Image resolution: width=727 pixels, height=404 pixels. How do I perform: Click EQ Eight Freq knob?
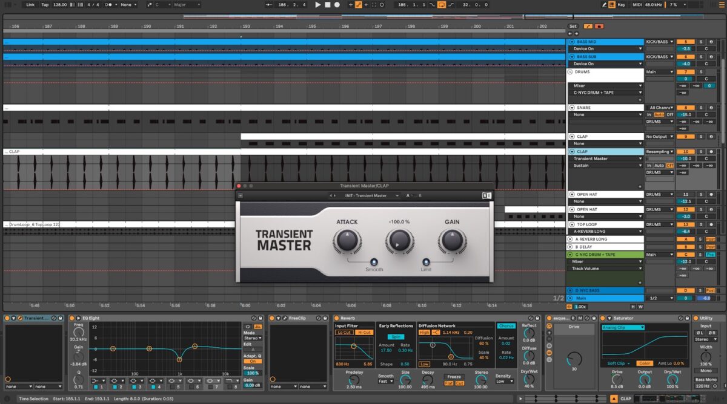coord(79,332)
